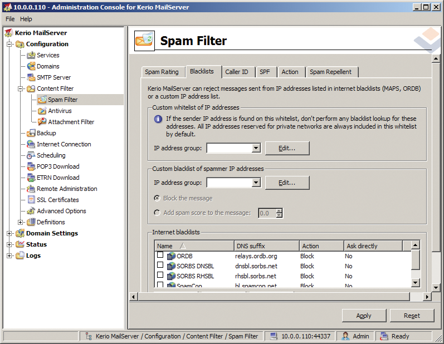Click the ORDB blacklist globe icon
Viewport: 444px width, 344px height.
click(171, 256)
